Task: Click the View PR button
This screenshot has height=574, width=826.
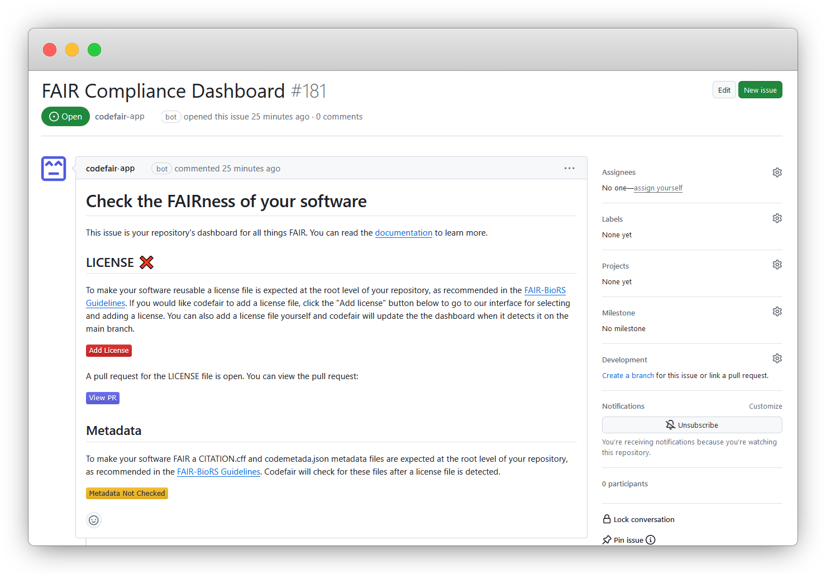Action: click(x=103, y=398)
